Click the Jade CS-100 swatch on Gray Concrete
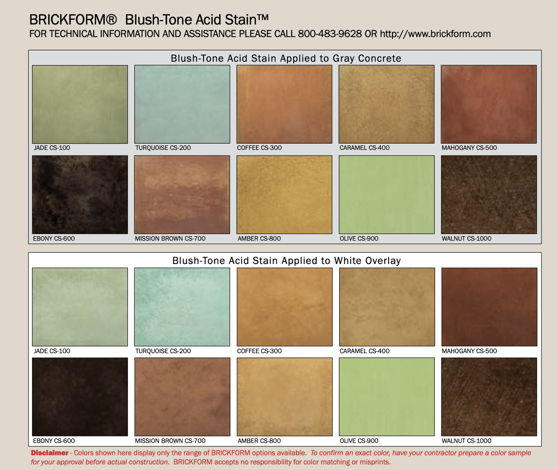Screen dimensions: 558x470 80,104
